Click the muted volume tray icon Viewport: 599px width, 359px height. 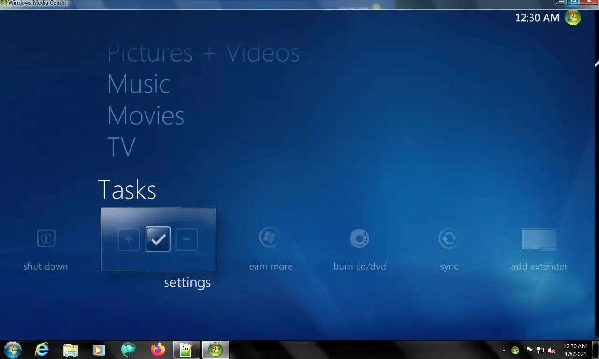[x=552, y=350]
